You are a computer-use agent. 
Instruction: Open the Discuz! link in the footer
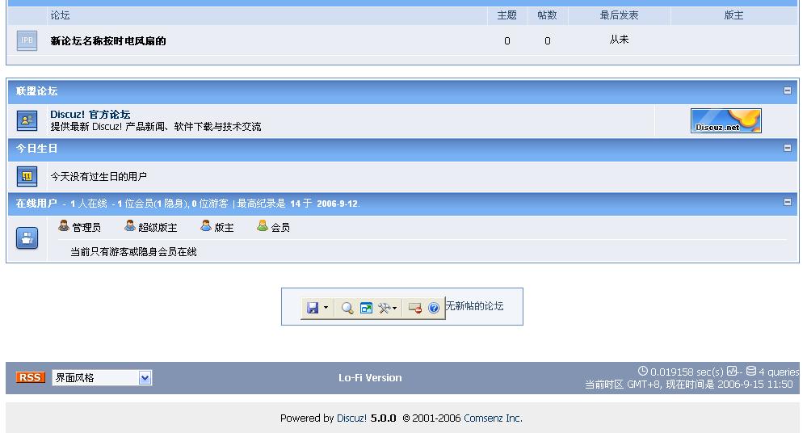tap(351, 418)
